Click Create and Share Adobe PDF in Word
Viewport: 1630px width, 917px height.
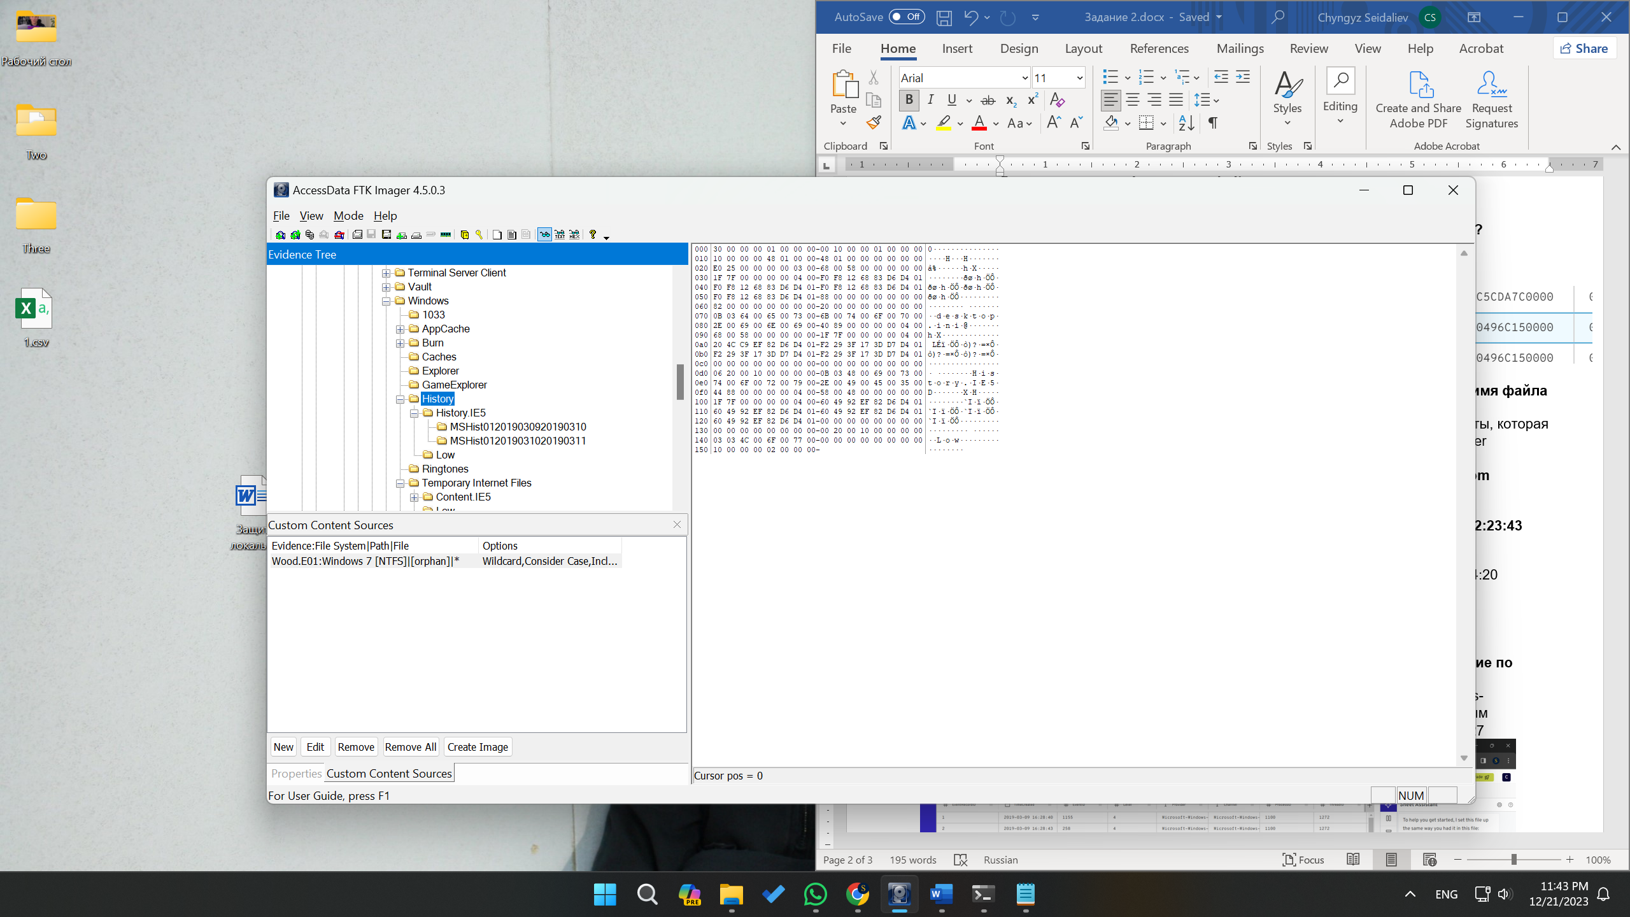[x=1419, y=100]
